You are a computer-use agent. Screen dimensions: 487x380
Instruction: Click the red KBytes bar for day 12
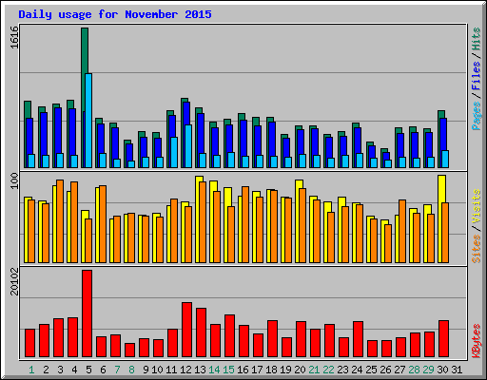(x=186, y=330)
